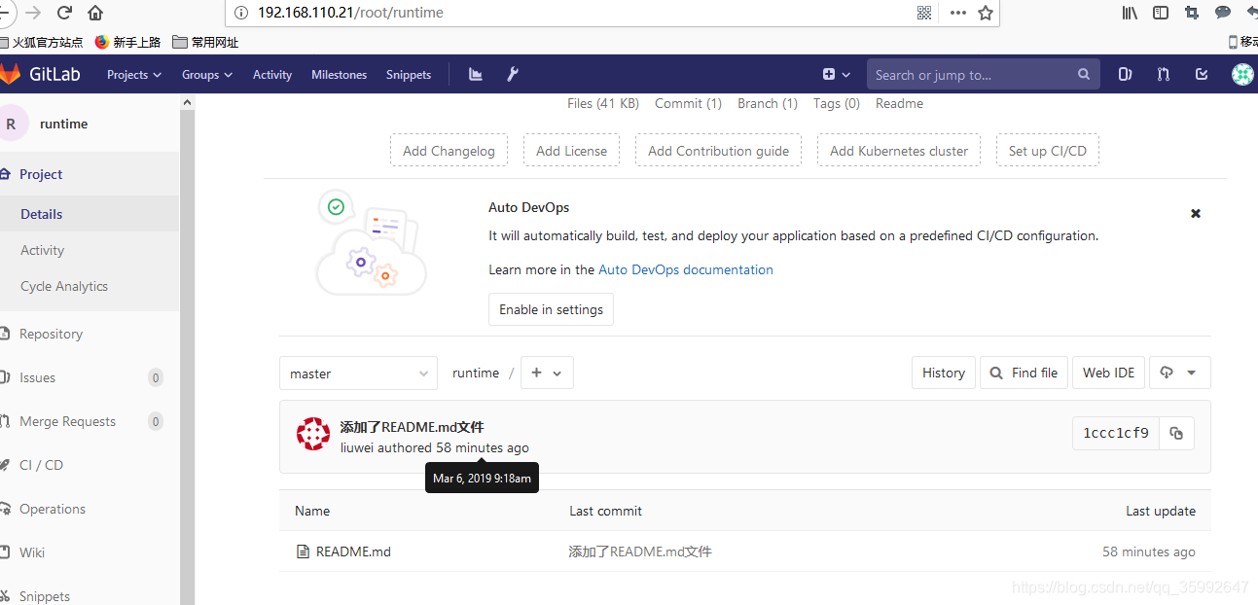Go to Repository in the sidebar
Screen dimensions: 1258x605
click(x=51, y=334)
